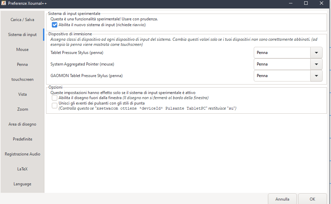The image size is (331, 204).
Task: Select the touchscreen settings section
Action: coord(22,79)
